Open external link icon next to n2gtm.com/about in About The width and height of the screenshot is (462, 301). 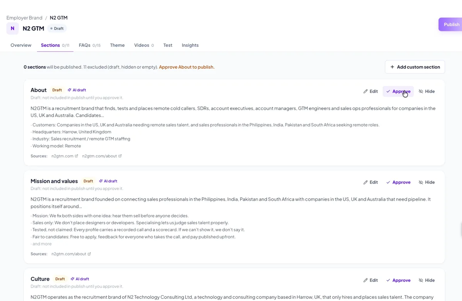(x=120, y=156)
